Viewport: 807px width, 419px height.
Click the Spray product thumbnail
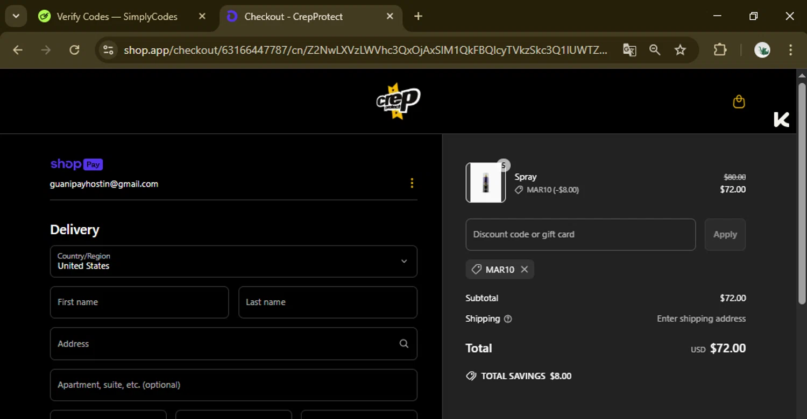point(486,183)
